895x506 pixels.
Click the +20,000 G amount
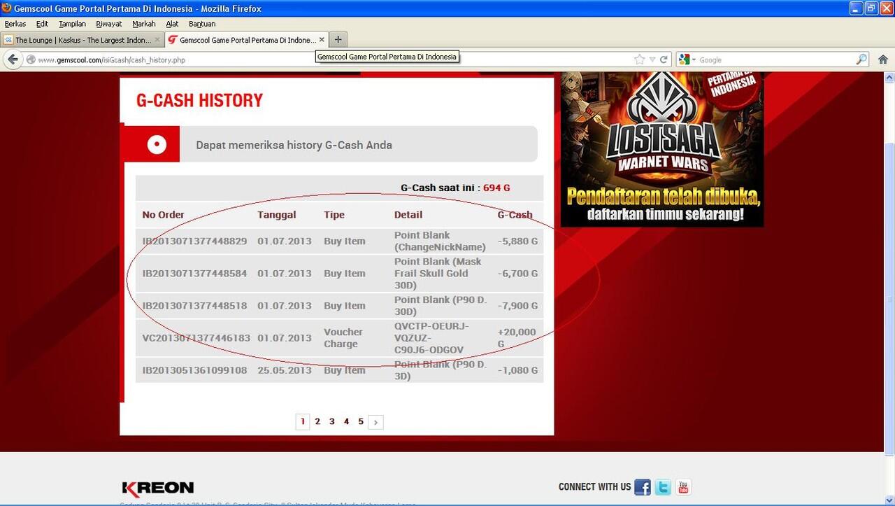click(517, 338)
